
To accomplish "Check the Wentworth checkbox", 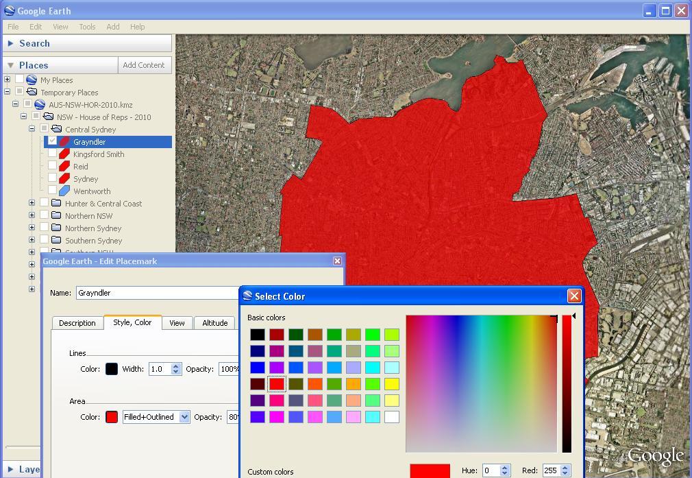I will pyautogui.click(x=52, y=190).
